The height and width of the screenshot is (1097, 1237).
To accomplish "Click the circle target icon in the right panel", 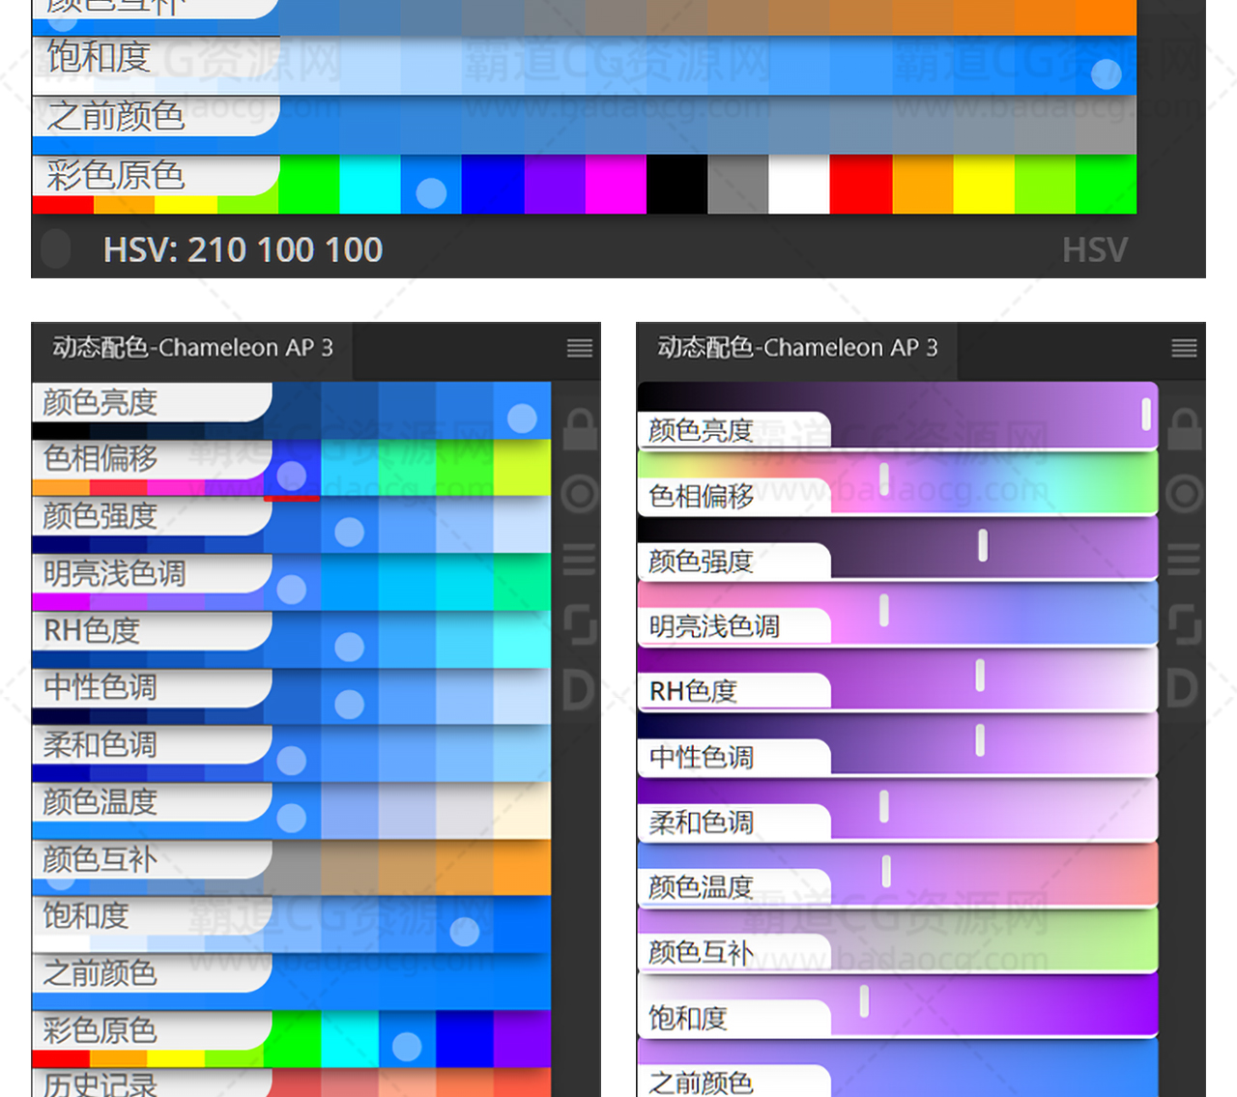I will point(1185,494).
